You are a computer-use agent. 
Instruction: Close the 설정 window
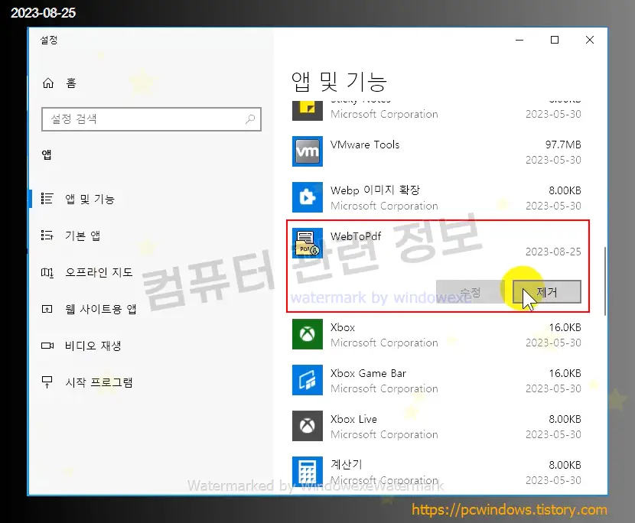tap(590, 40)
